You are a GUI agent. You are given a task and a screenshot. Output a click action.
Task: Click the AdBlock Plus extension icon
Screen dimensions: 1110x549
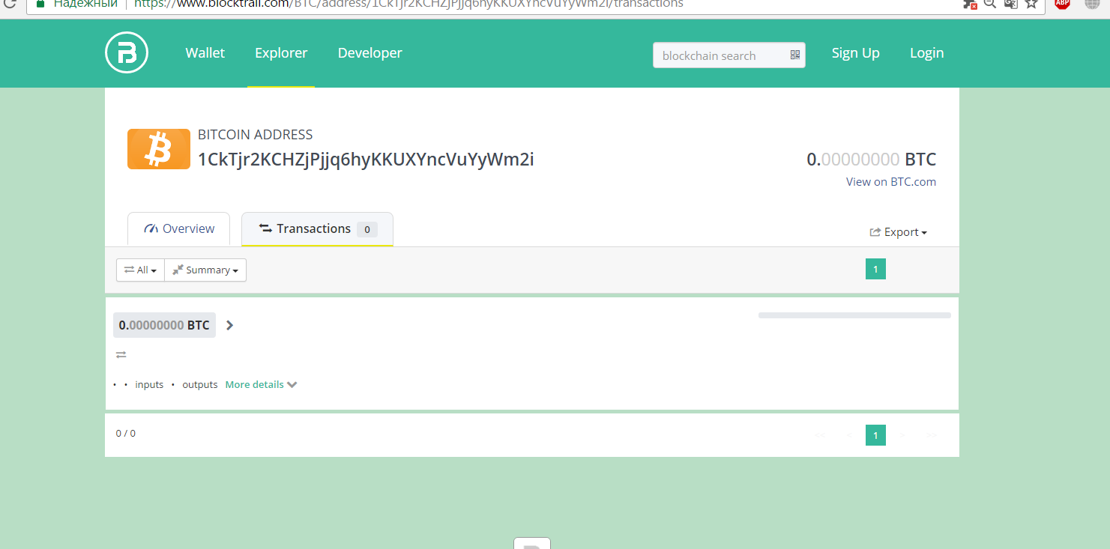click(1062, 4)
